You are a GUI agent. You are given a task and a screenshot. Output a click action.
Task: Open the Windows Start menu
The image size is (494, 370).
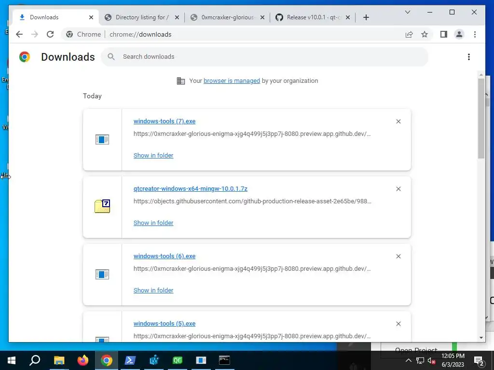pos(12,360)
